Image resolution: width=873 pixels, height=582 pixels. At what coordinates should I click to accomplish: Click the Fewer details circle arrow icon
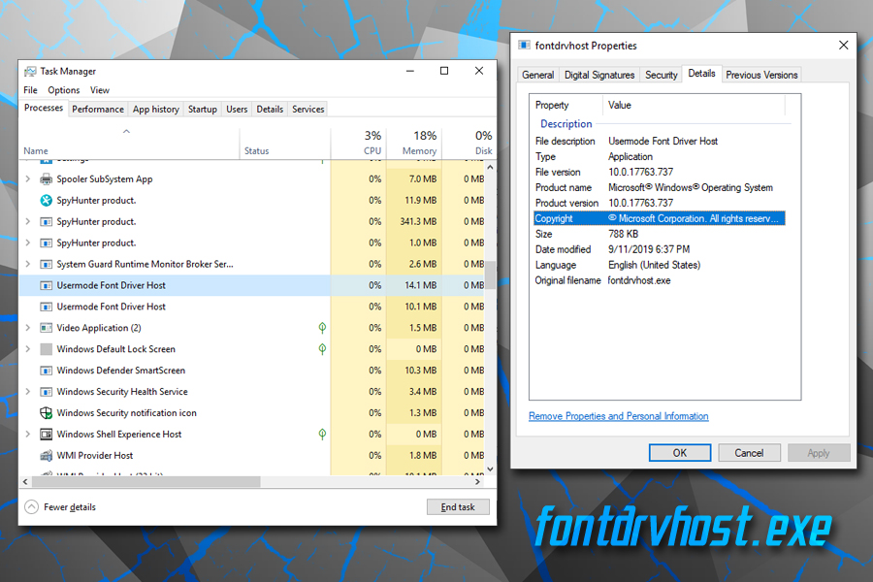tap(32, 506)
